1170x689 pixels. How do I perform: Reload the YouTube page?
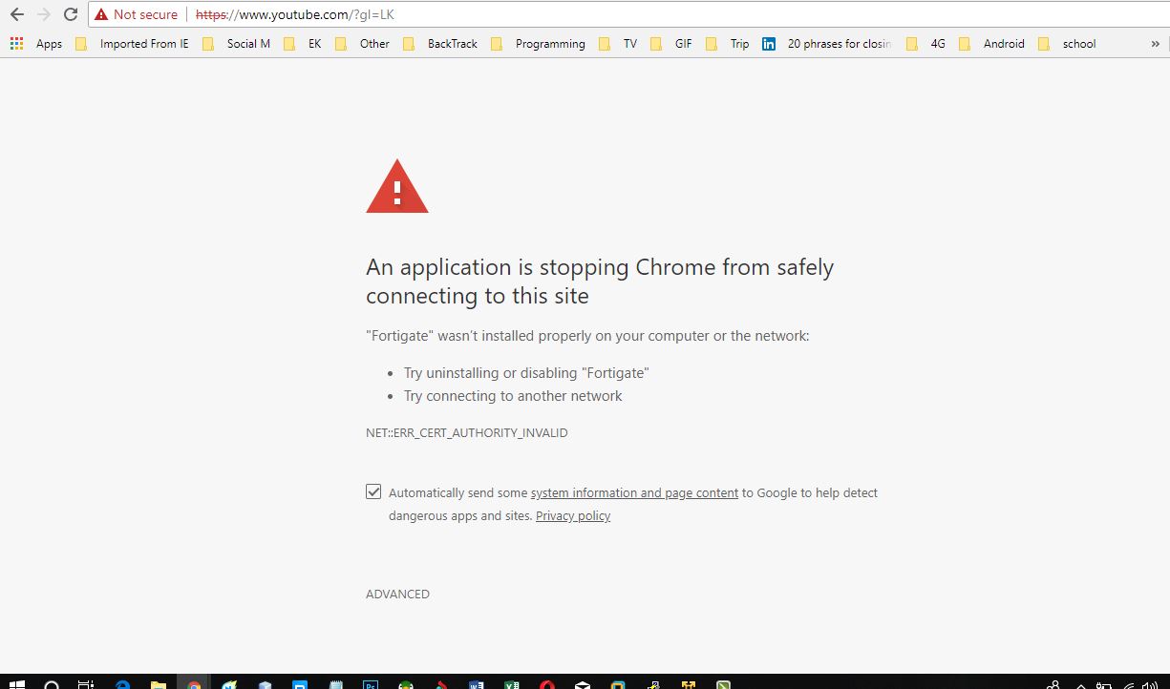click(x=70, y=14)
